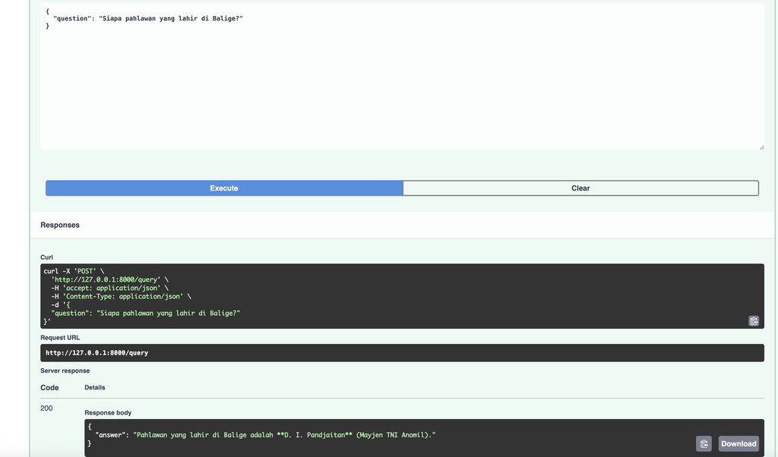Click the curl -X 'POST' line
Viewport: 778px width, 457px height.
pos(74,271)
